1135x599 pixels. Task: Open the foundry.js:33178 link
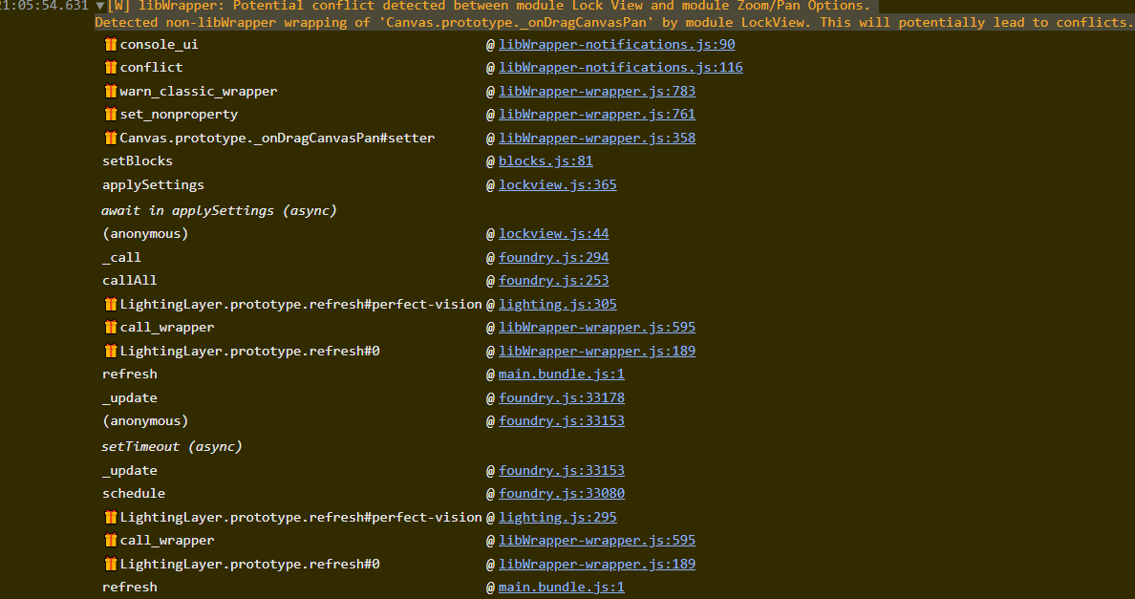[x=562, y=397]
